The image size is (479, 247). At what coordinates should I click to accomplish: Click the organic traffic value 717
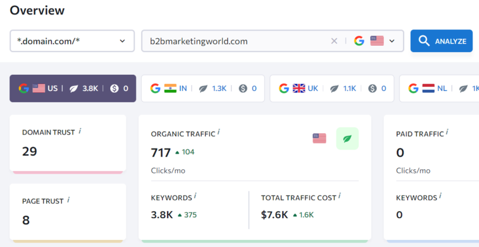[160, 153]
